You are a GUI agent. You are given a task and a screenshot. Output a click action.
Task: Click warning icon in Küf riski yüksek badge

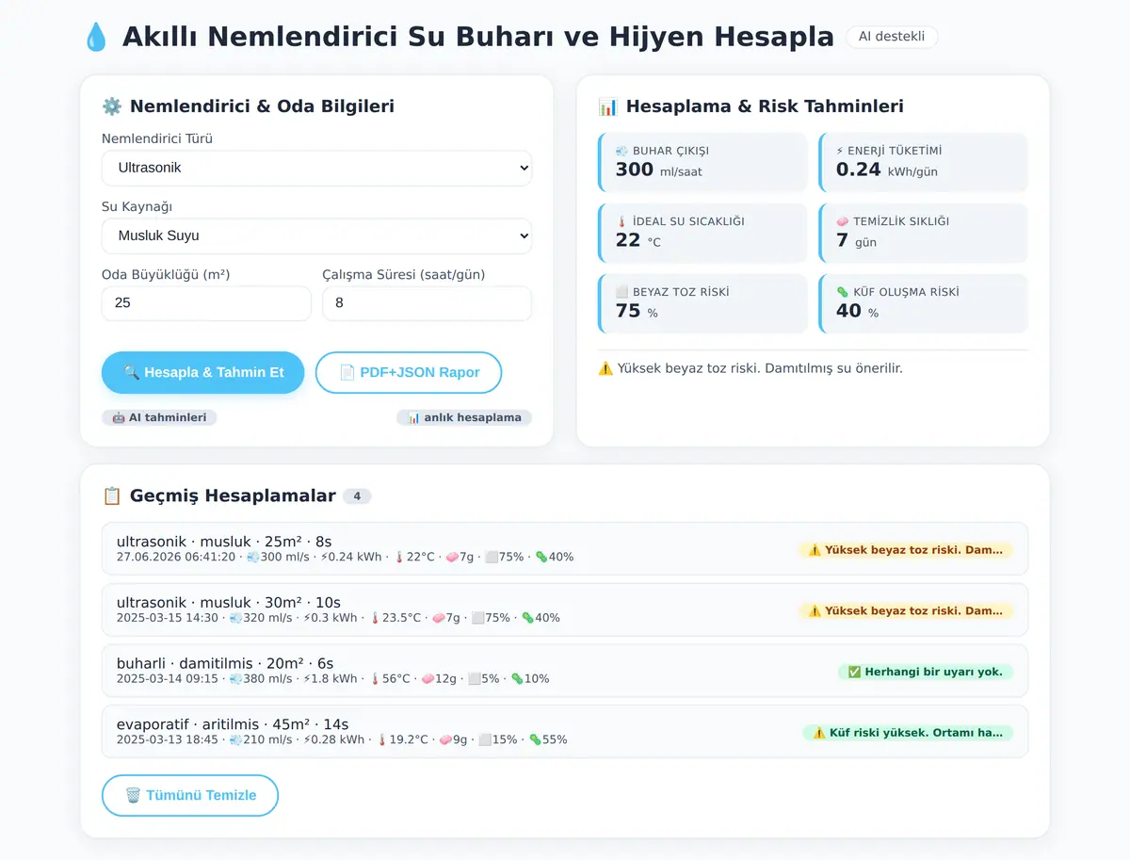pyautogui.click(x=819, y=733)
